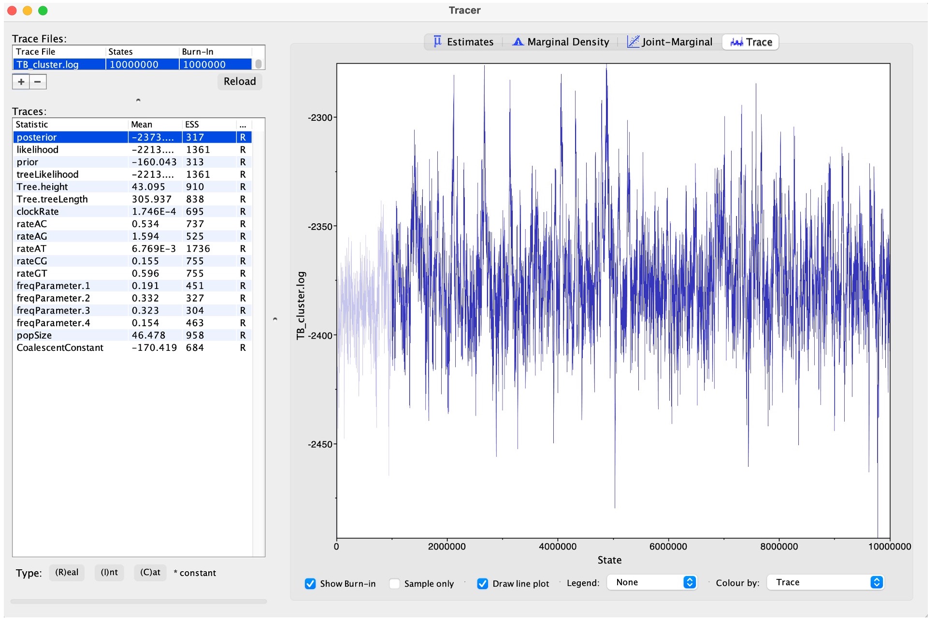Click the Mean column header in Traces
The width and height of the screenshot is (937, 621).
pos(155,125)
